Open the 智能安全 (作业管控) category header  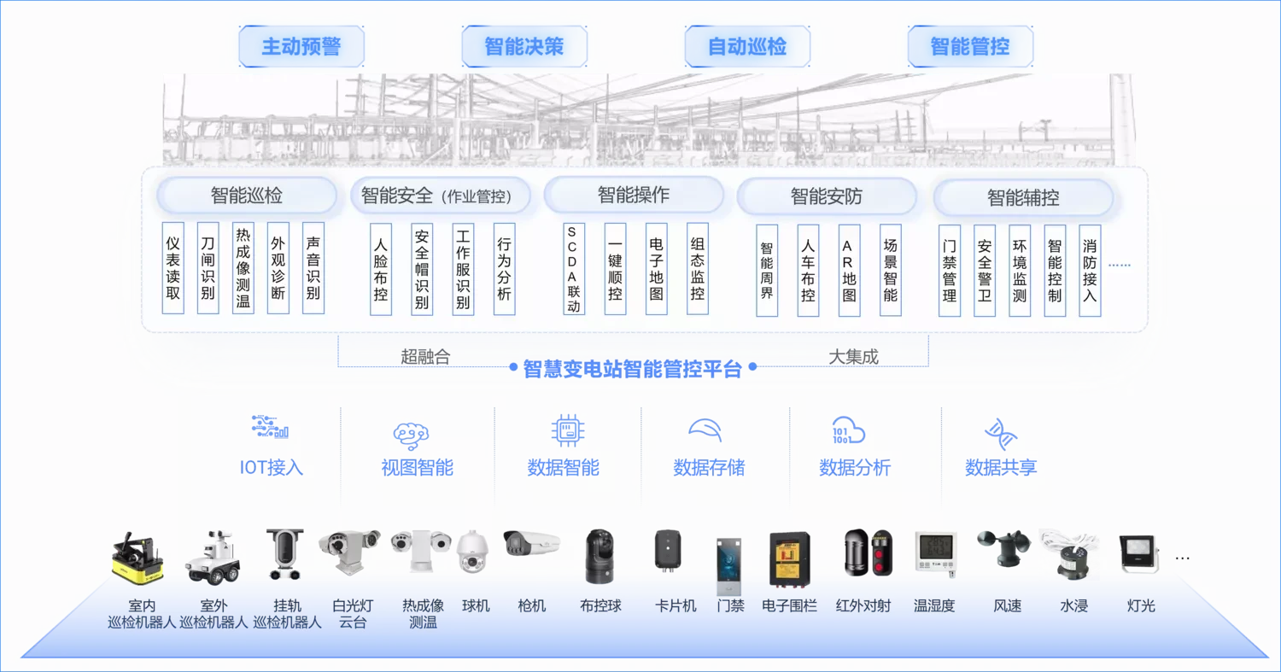[x=440, y=196]
